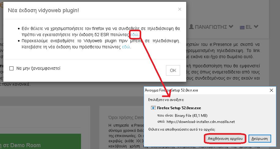Close the vidyoweb plugin modal with X

click(180, 9)
